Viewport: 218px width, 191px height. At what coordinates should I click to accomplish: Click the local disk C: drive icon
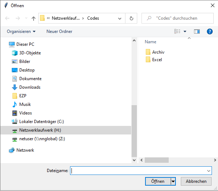(x=15, y=122)
